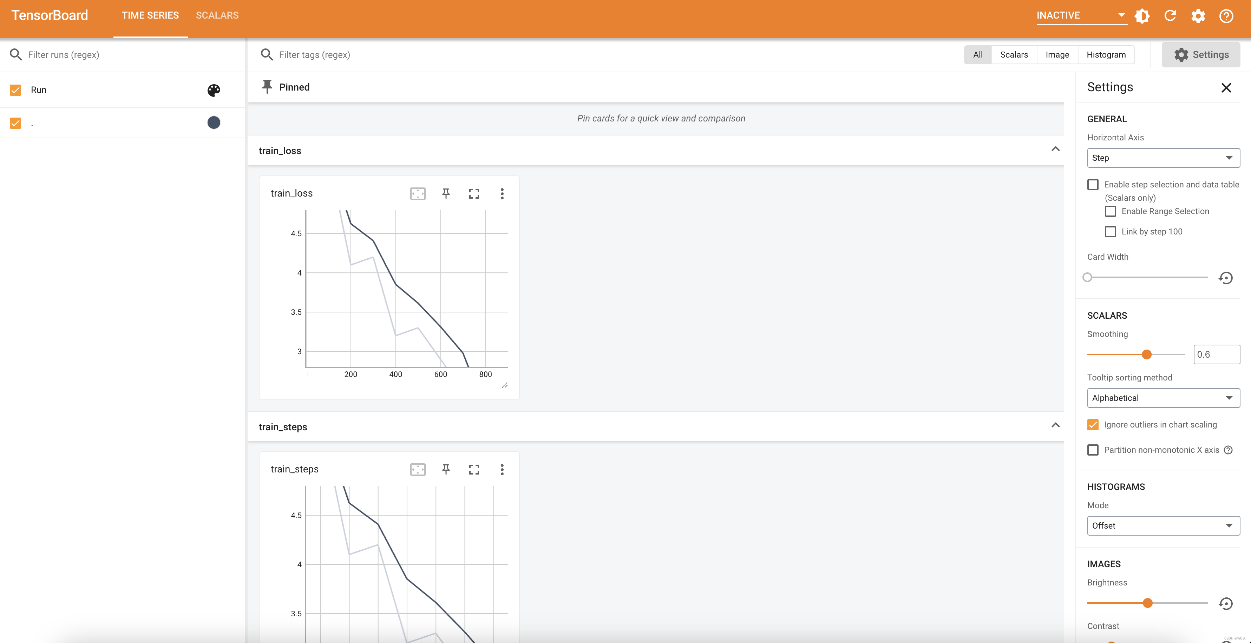This screenshot has height=643, width=1251.
Task: Switch to the SCALARS tab
Action: click(x=217, y=15)
